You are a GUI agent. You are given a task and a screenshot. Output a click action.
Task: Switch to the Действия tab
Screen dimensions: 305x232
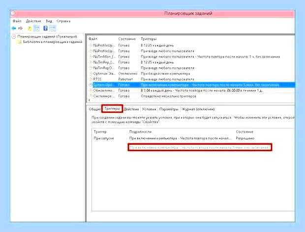click(x=131, y=109)
